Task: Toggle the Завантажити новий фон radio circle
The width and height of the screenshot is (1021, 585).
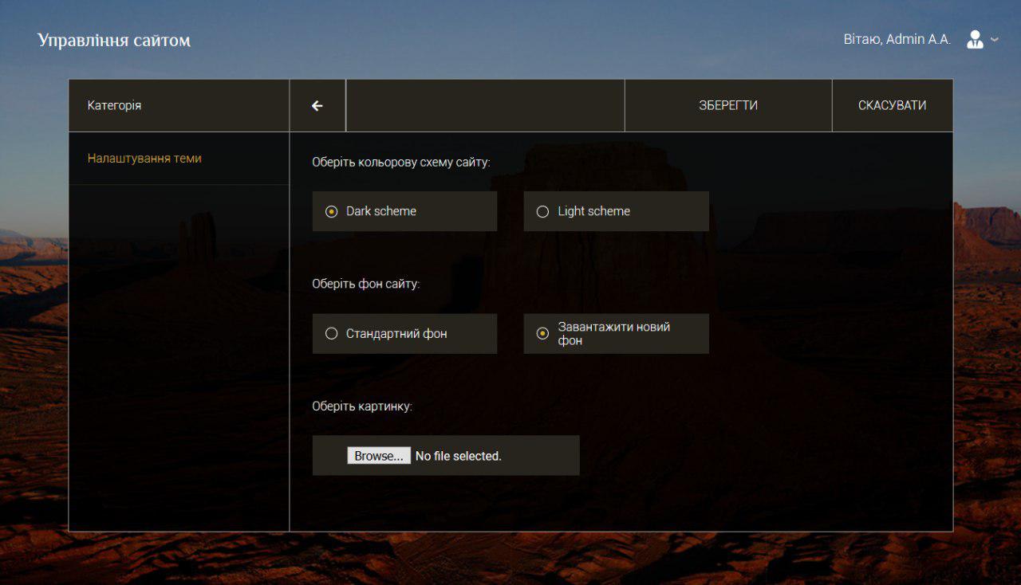Action: click(x=542, y=334)
